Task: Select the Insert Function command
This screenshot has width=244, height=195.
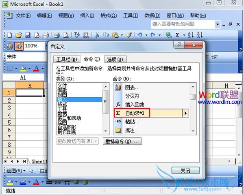Action: (x=152, y=105)
